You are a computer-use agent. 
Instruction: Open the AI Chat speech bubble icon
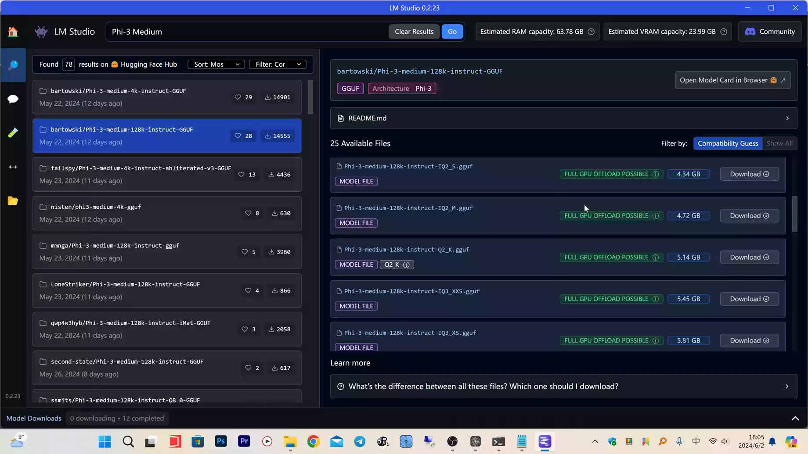(x=13, y=99)
